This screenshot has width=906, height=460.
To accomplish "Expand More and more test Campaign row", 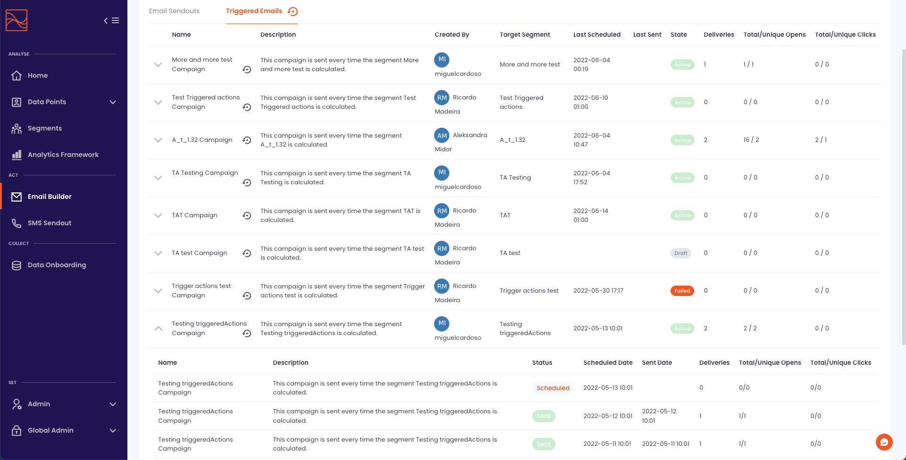I will (158, 65).
